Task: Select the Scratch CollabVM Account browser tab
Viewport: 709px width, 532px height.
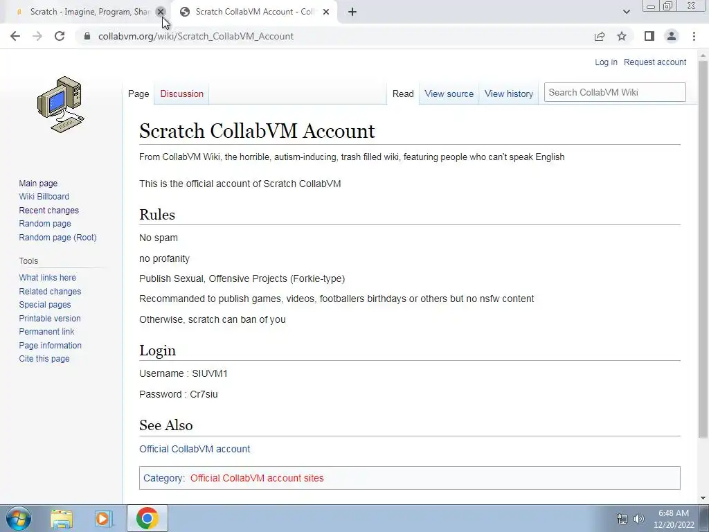Action: (x=255, y=12)
